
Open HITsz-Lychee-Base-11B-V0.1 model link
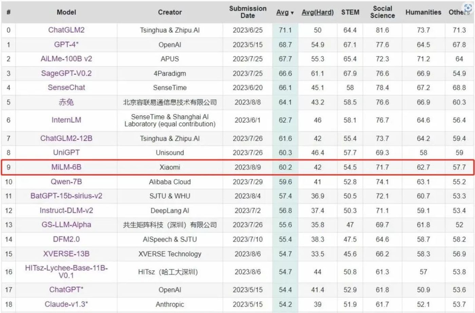coord(66,272)
